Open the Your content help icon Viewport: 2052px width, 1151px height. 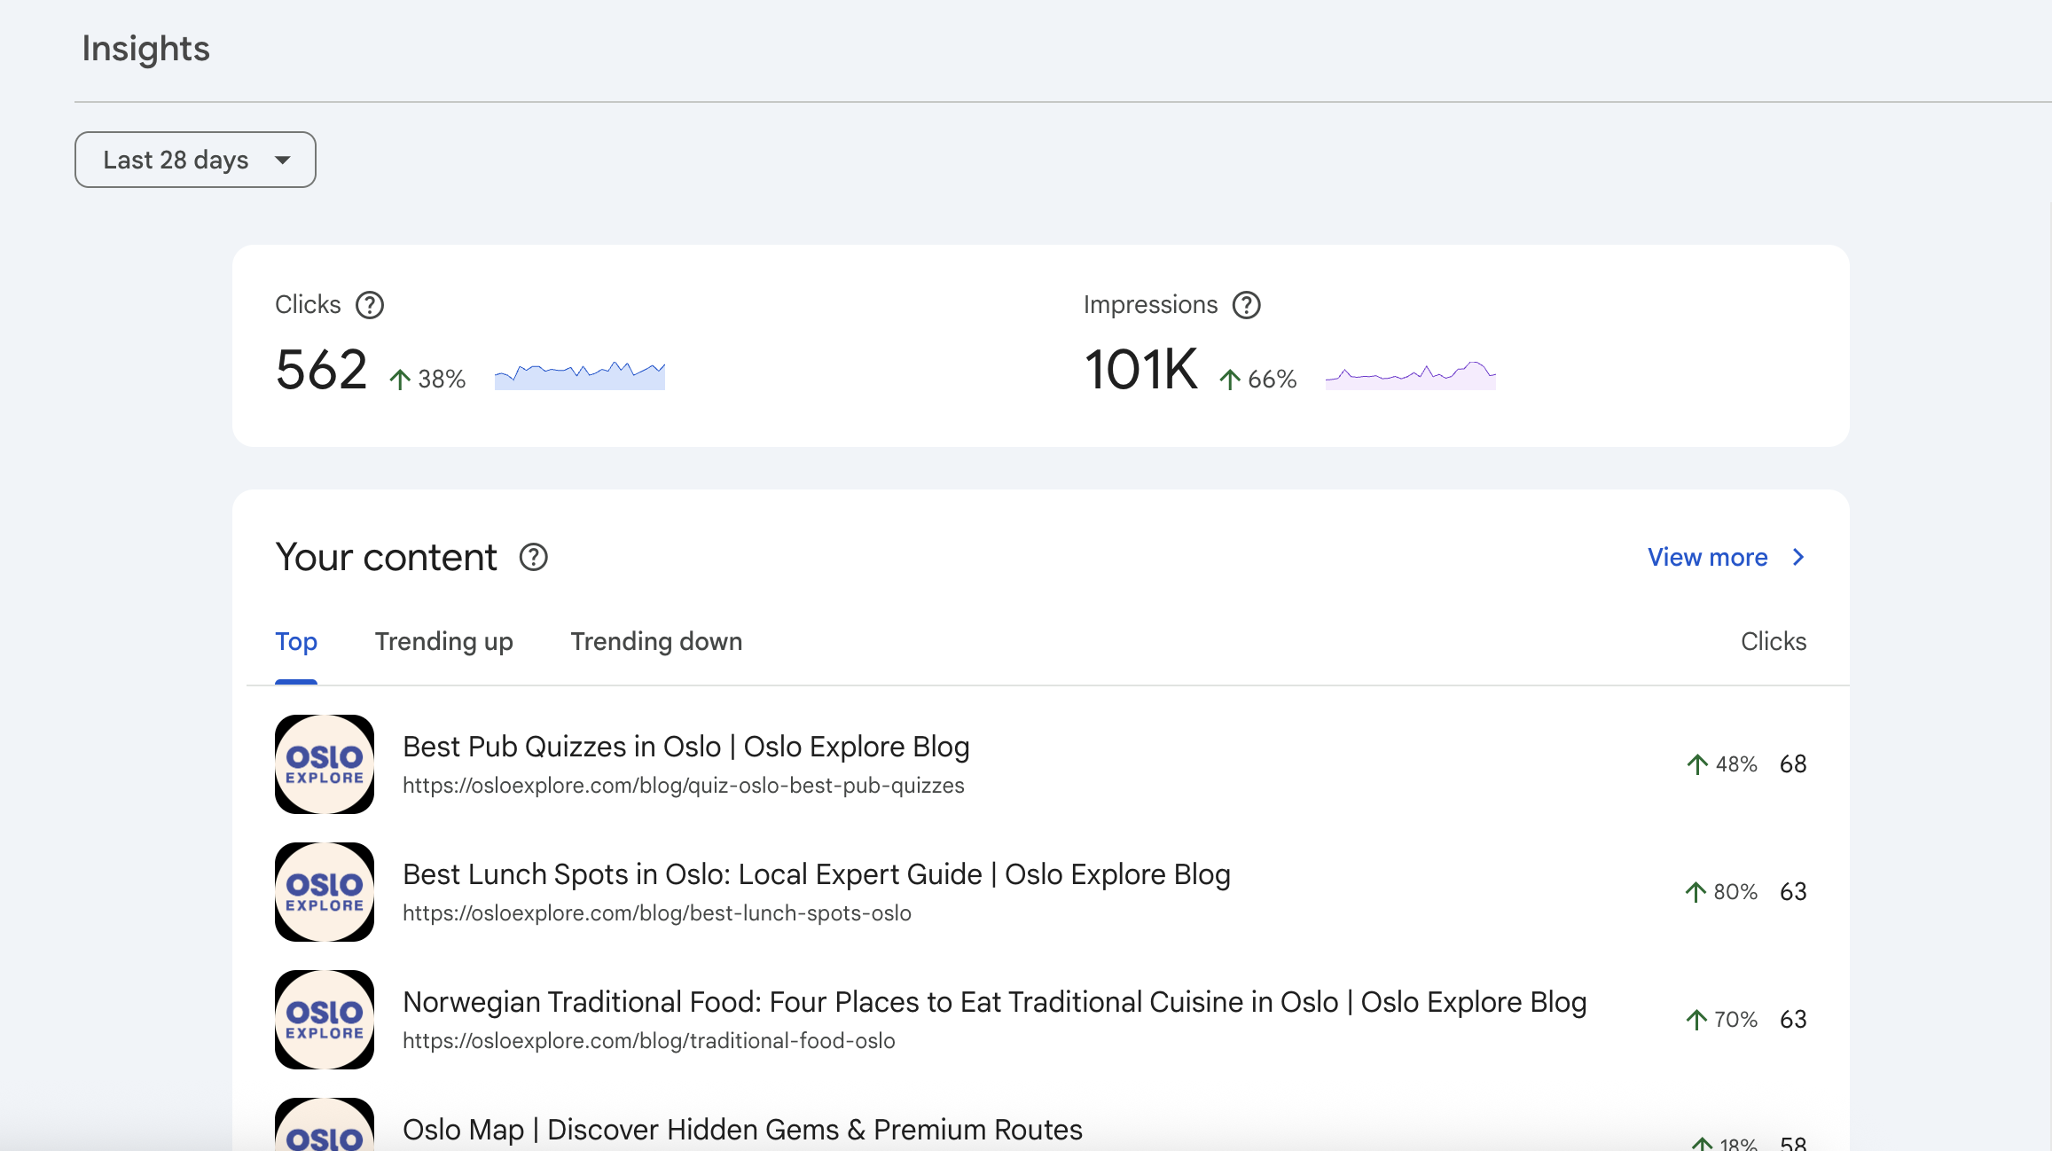click(x=534, y=558)
